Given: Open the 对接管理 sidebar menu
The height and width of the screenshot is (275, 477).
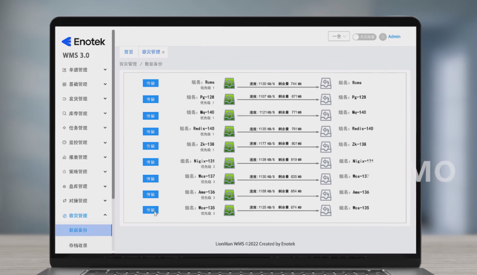Looking at the screenshot, I should coord(84,201).
